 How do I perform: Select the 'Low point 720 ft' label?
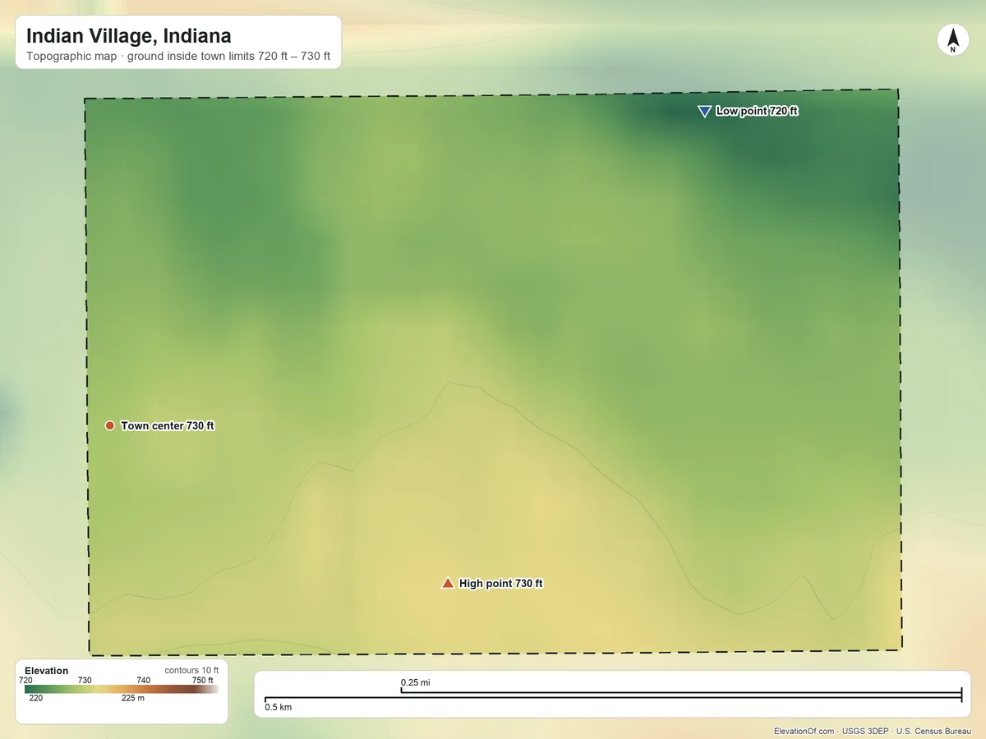point(757,111)
